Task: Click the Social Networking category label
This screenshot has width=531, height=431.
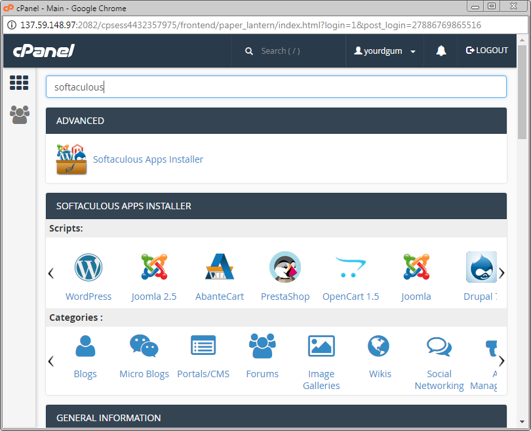Action: pos(439,380)
